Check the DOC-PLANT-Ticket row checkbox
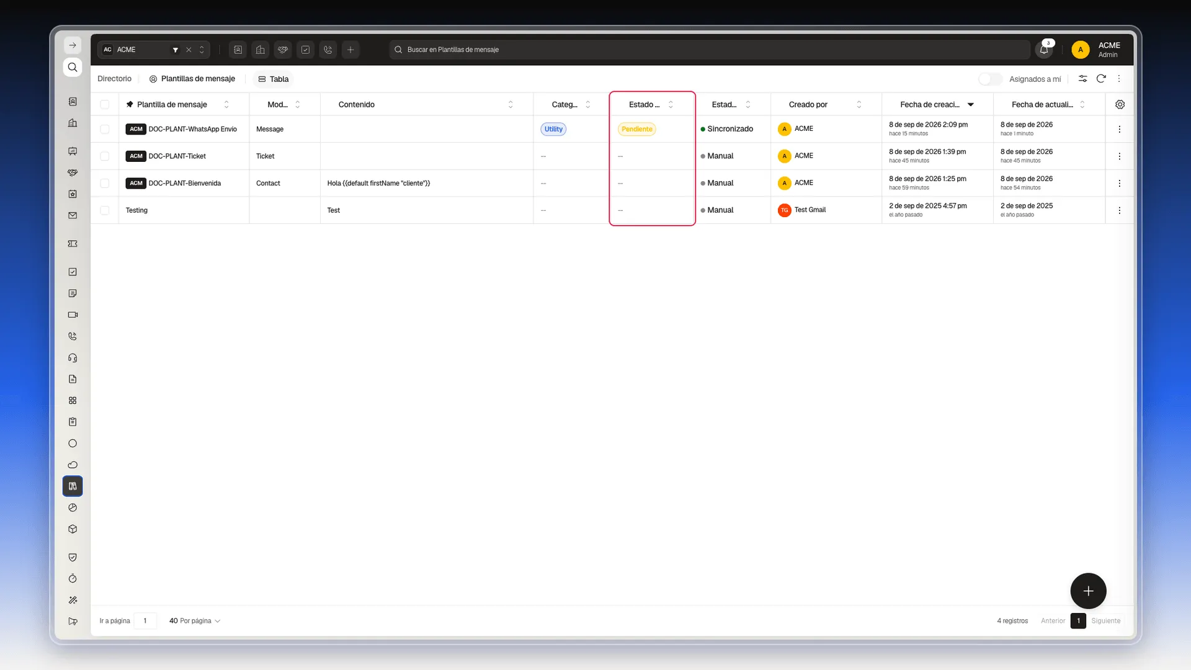Viewport: 1191px width, 670px height. click(x=105, y=156)
